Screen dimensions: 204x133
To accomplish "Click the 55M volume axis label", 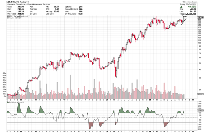I will [4, 73].
